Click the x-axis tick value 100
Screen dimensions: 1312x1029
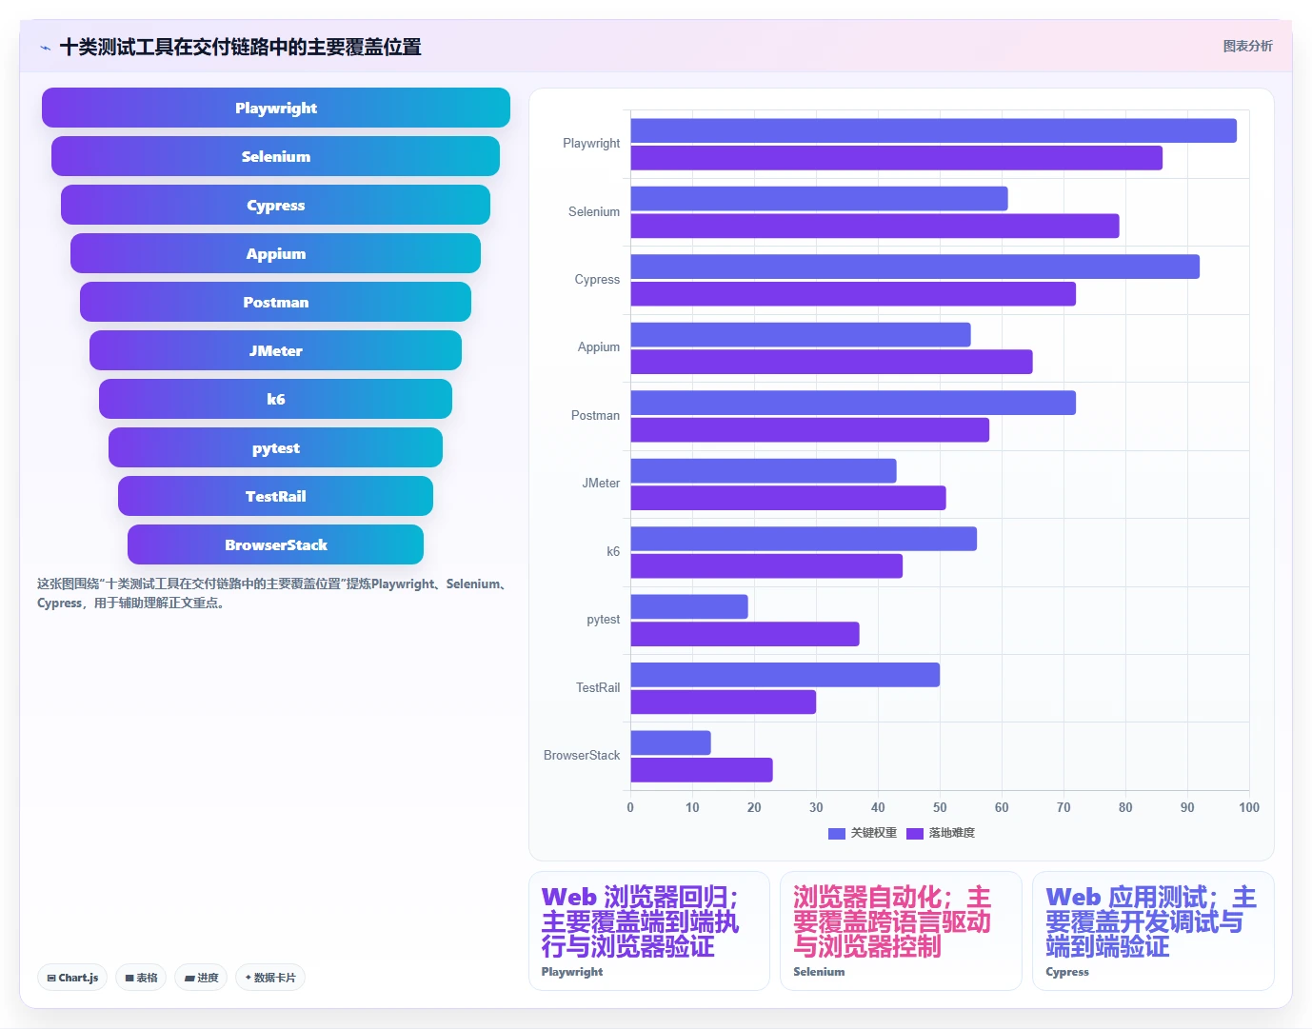[1249, 807]
